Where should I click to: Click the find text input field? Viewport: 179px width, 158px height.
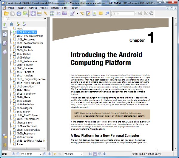123,14
